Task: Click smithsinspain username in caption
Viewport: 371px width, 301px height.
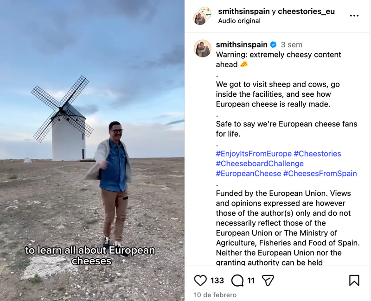Action: pos(242,44)
